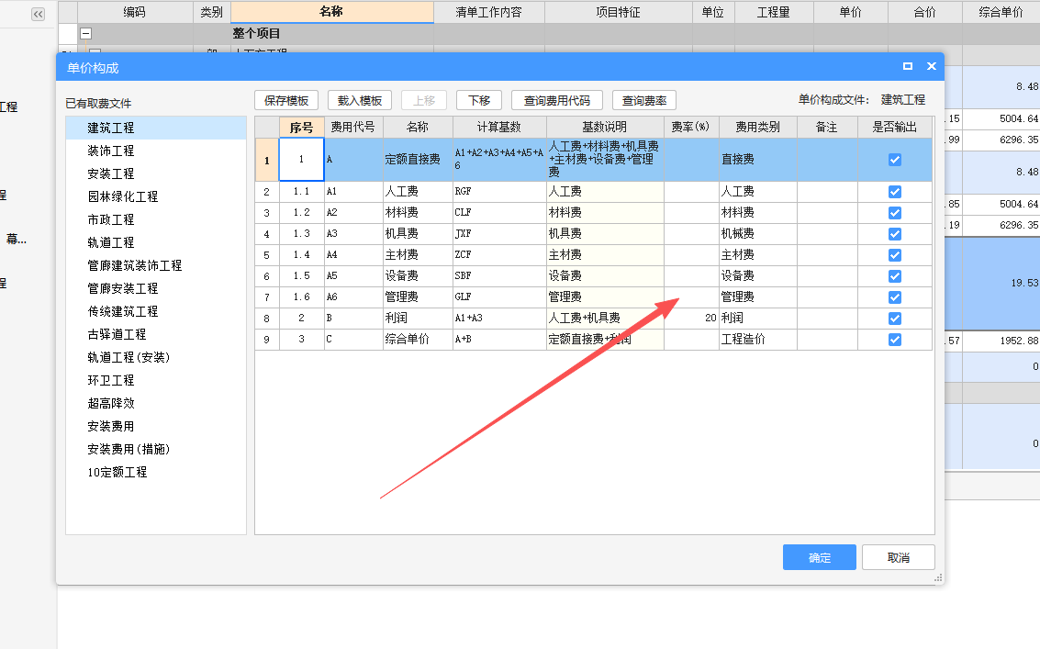
Task: Select 安装费用(措施) in fee file list
Action: click(x=156, y=449)
